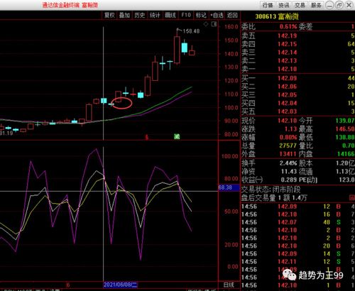This screenshot has height=291, width=355.
Task: Expand the 统计 statistics option
Action: 155,15
